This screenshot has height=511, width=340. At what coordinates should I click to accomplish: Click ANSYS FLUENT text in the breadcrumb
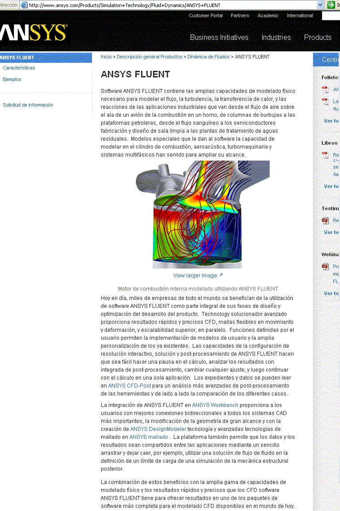(252, 57)
